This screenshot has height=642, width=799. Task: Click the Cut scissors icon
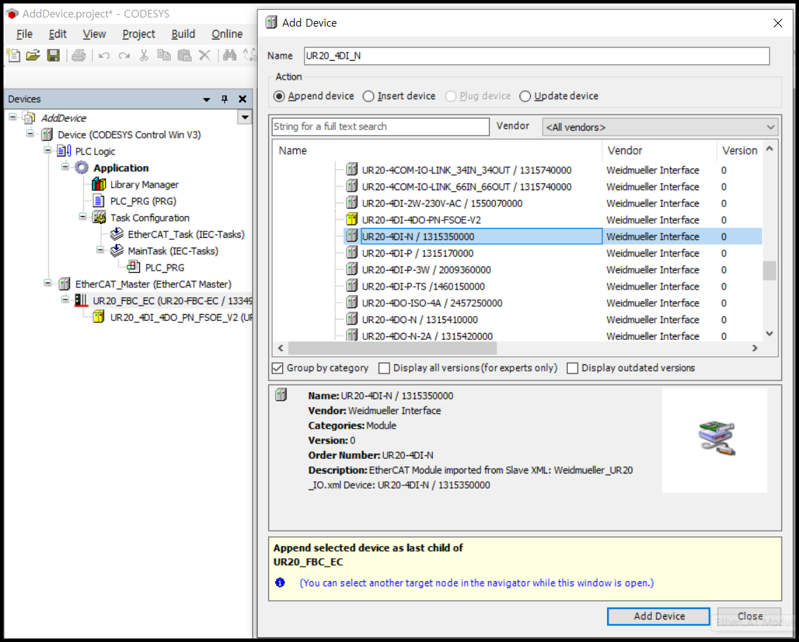pyautogui.click(x=144, y=55)
